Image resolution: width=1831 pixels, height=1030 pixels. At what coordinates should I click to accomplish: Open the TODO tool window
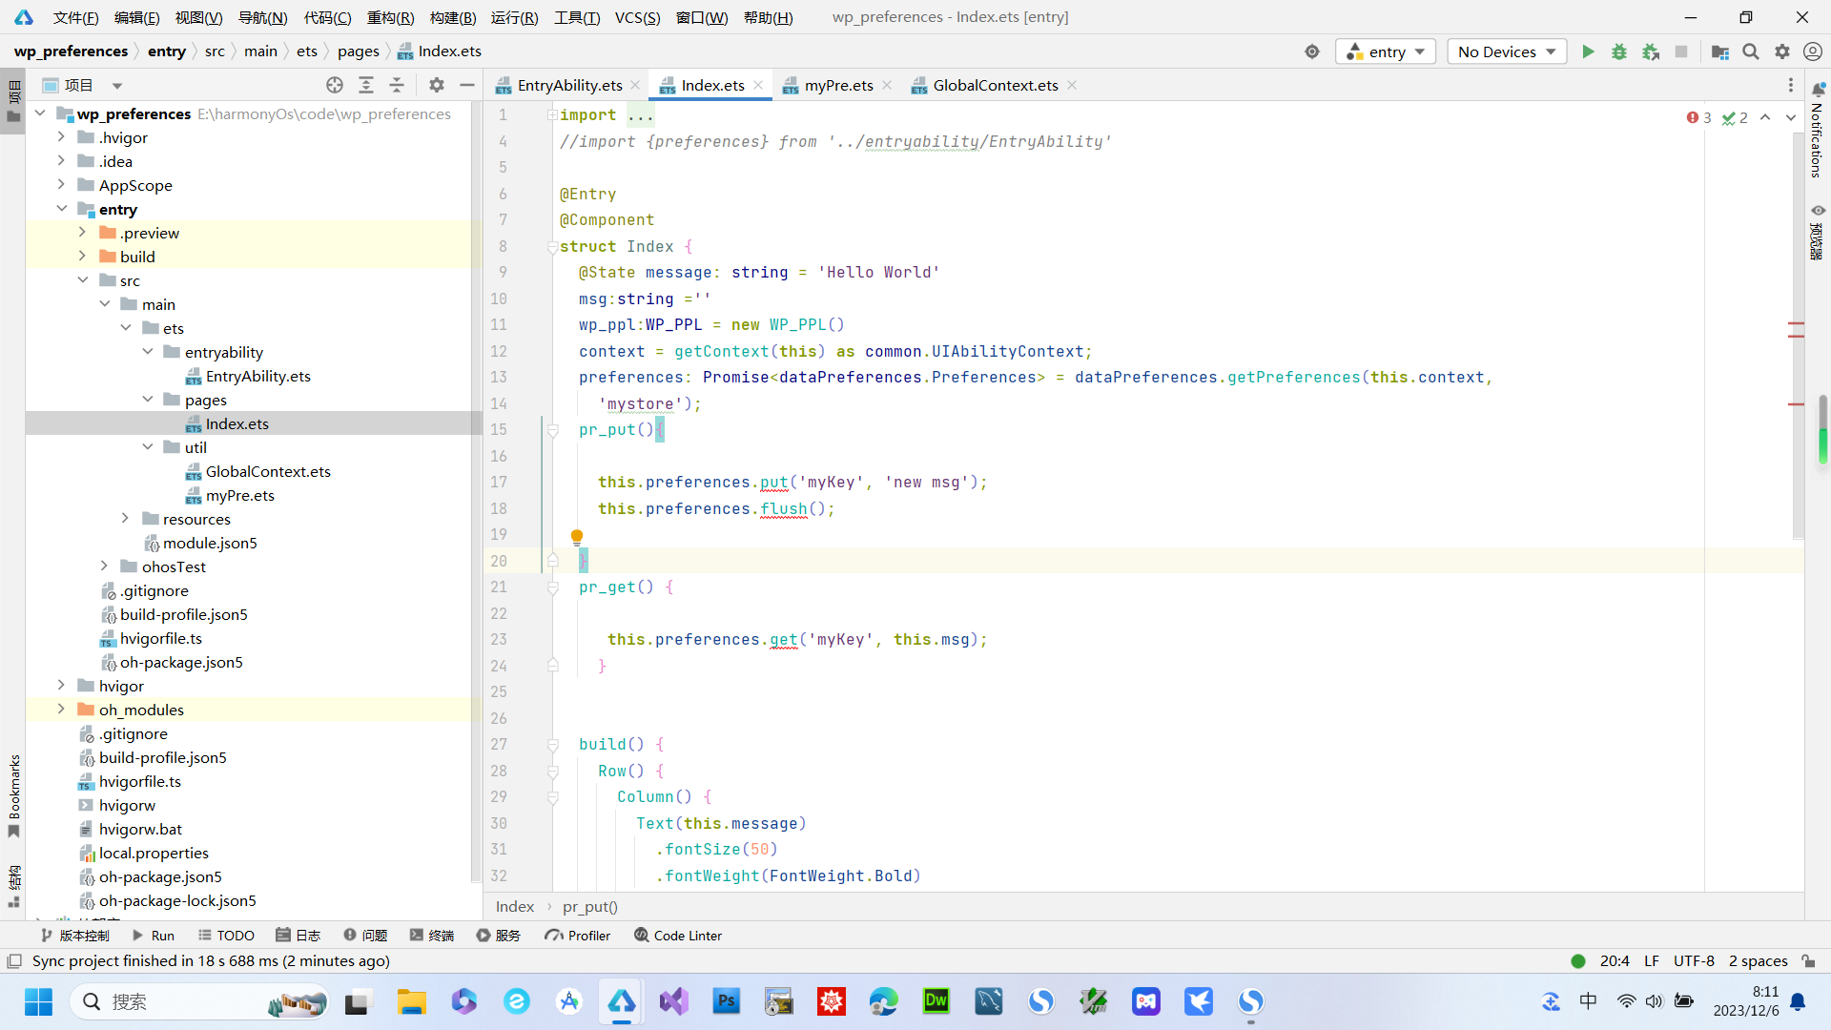226,936
